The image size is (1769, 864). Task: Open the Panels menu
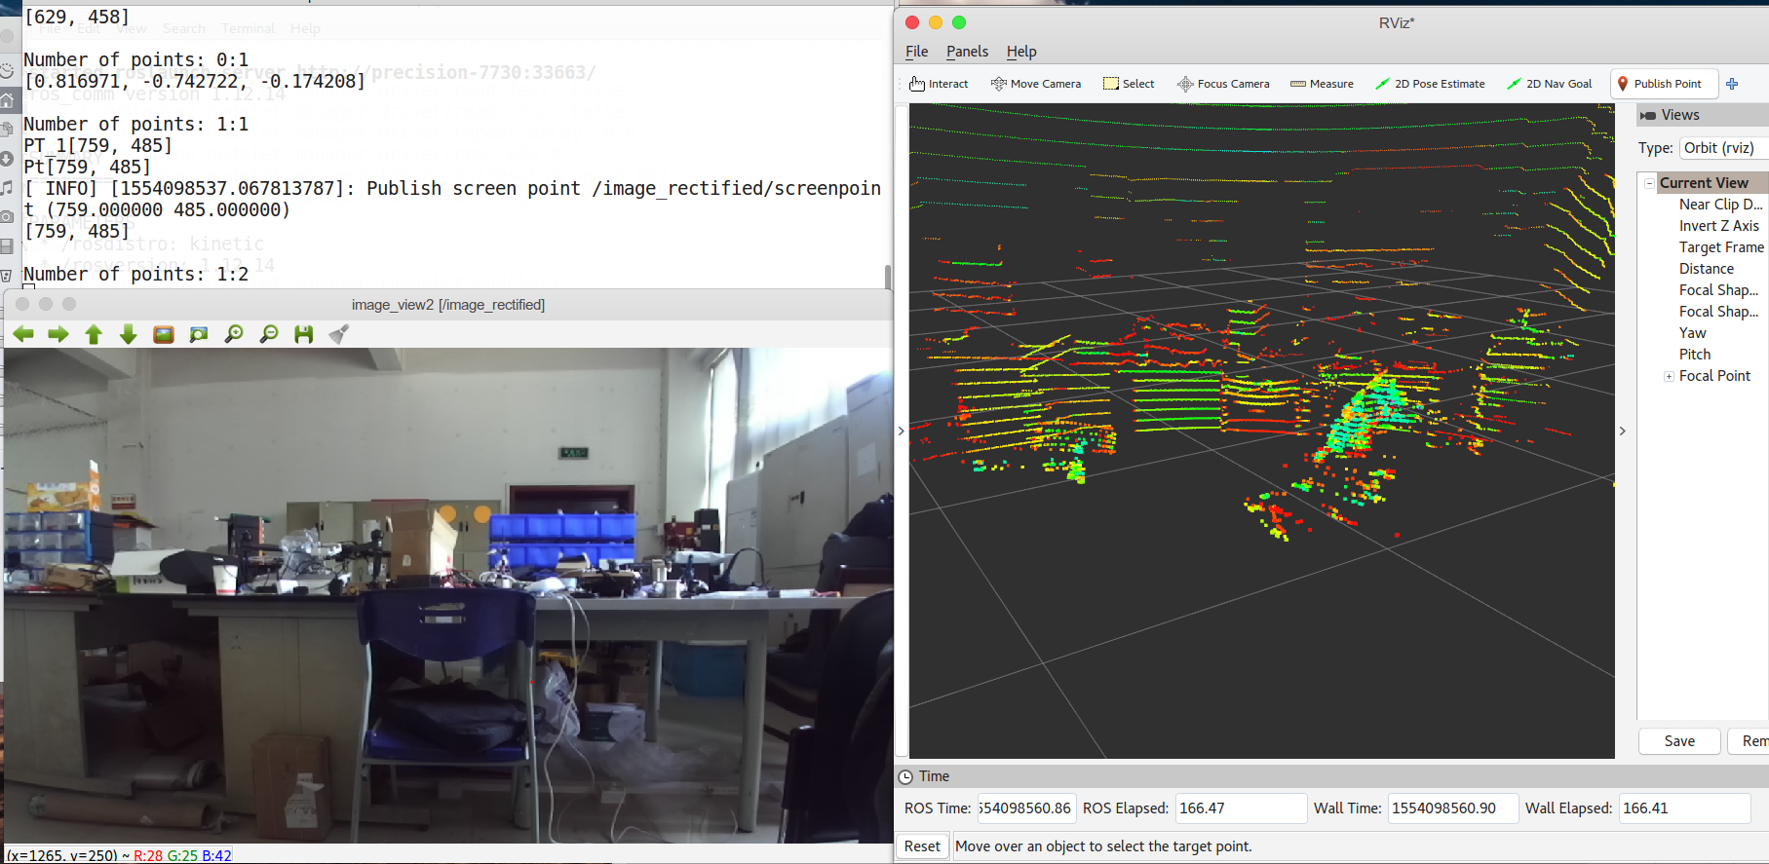click(x=967, y=52)
